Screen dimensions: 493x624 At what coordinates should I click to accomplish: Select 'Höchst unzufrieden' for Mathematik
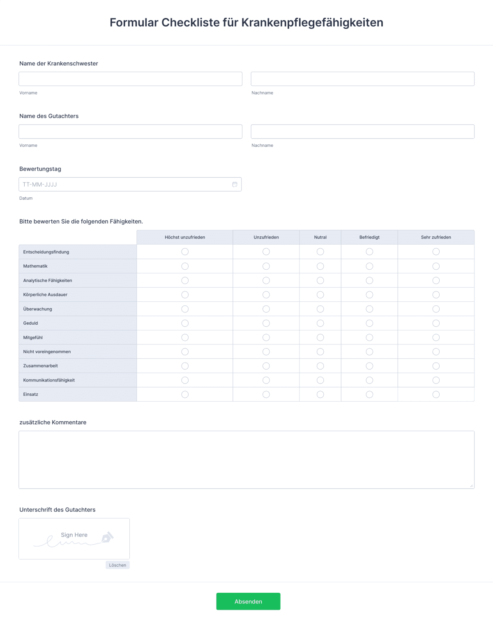tap(184, 266)
